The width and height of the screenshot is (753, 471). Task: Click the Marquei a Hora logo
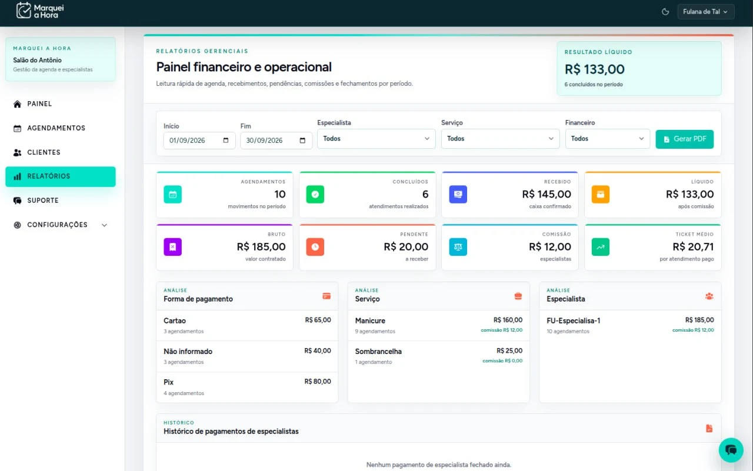[x=40, y=11]
